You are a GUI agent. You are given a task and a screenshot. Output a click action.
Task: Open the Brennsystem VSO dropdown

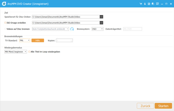(x=97, y=29)
